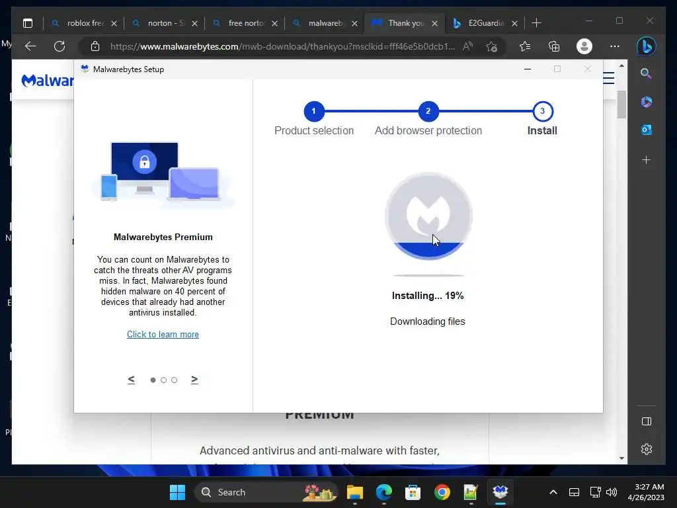Minimize the Malwarebytes Setup window
Image resolution: width=677 pixels, height=508 pixels.
coord(528,69)
